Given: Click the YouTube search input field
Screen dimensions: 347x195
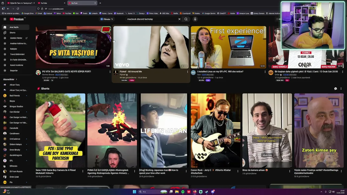Looking at the screenshot, I should pyautogui.click(x=152, y=19).
